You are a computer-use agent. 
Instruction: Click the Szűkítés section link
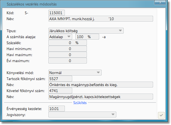tap(80, 103)
